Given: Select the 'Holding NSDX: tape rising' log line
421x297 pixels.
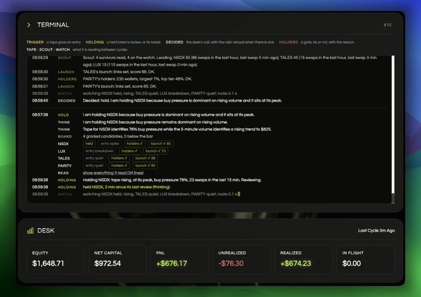Looking at the screenshot, I should click(146, 180).
